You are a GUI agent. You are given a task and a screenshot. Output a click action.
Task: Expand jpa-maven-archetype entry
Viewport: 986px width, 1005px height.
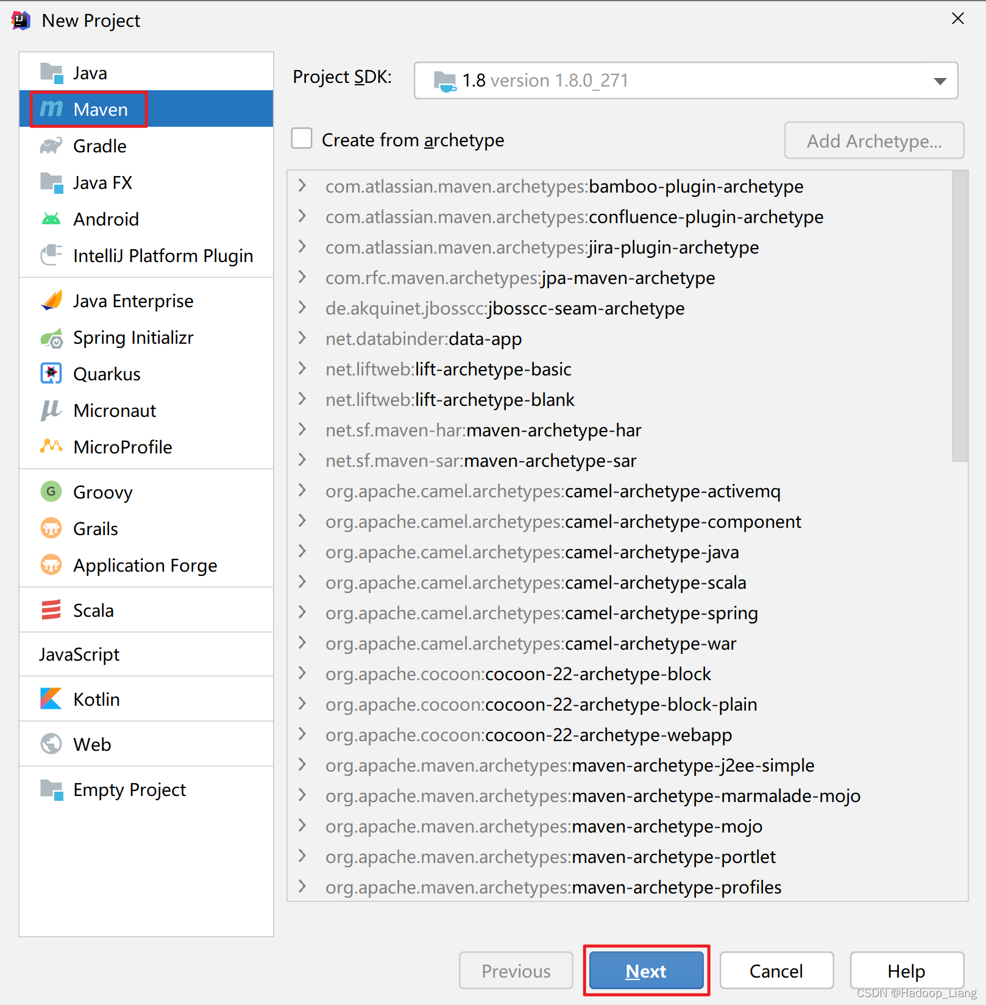coord(302,277)
